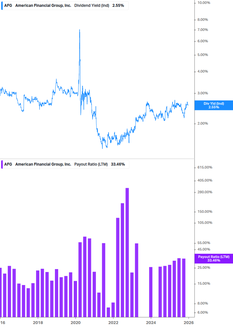Screen dimensions: 233x327
Task: Click the 2020 label on the time axis
Action: click(76, 323)
